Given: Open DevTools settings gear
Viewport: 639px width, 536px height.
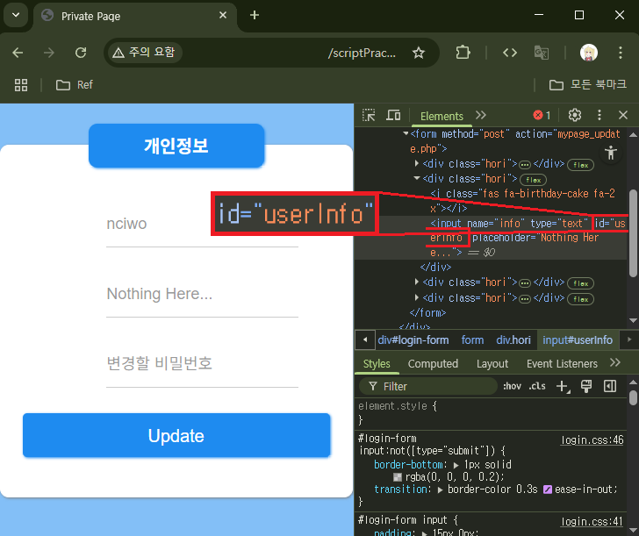Looking at the screenshot, I should coord(575,115).
